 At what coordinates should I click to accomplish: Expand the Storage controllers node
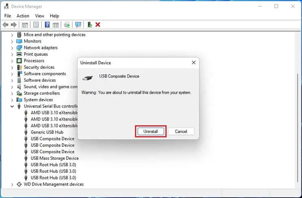[x=12, y=93]
